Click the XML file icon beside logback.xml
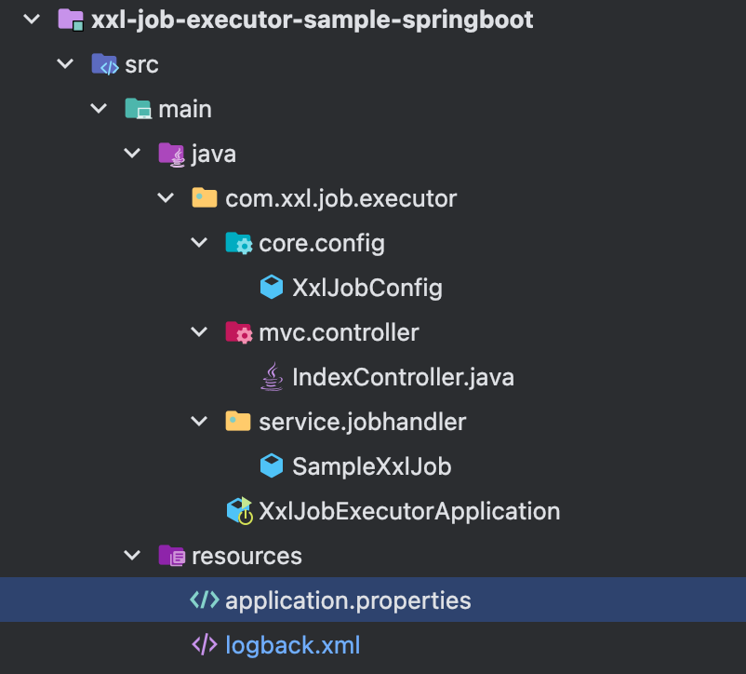 click(x=204, y=644)
